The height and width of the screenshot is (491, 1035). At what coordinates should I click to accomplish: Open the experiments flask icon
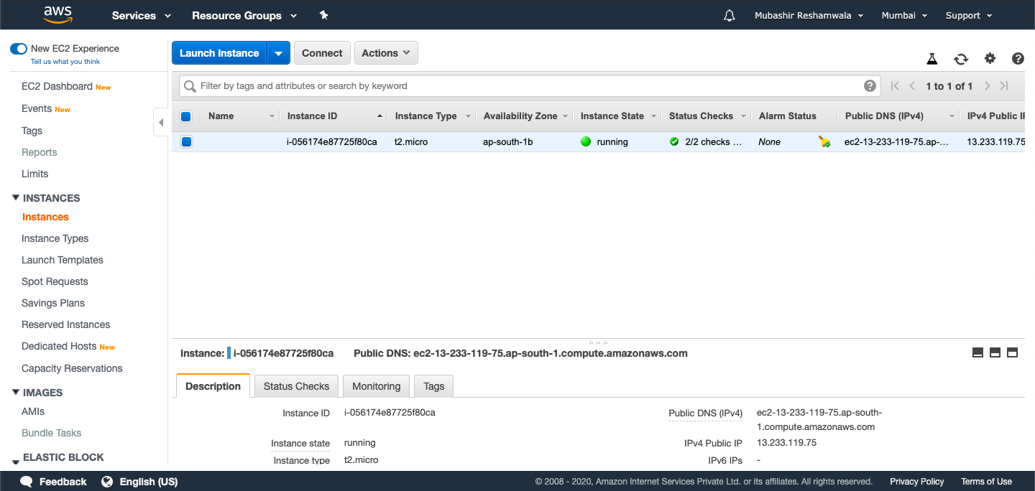tap(932, 59)
